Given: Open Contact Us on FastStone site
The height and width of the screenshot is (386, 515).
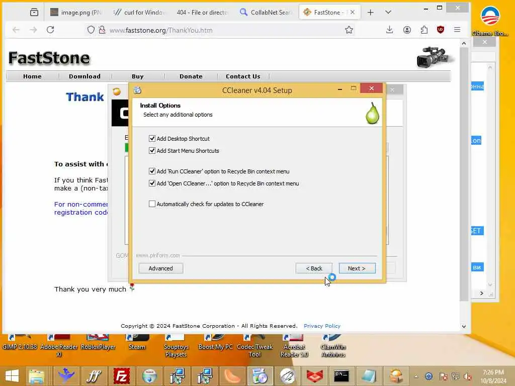Looking at the screenshot, I should 243,76.
